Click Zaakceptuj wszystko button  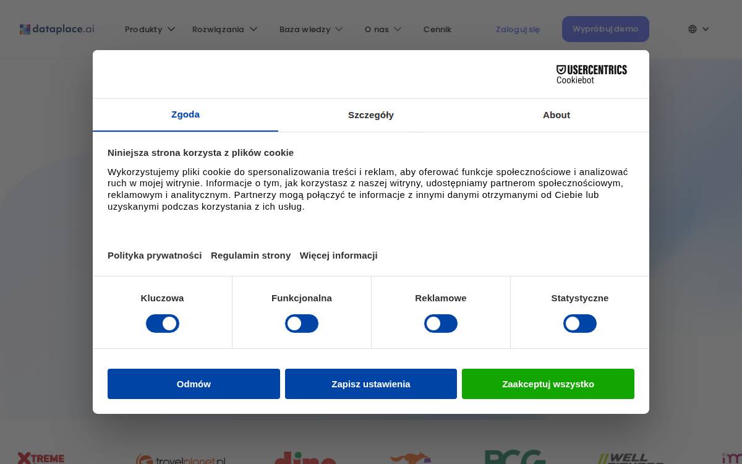[x=548, y=384]
